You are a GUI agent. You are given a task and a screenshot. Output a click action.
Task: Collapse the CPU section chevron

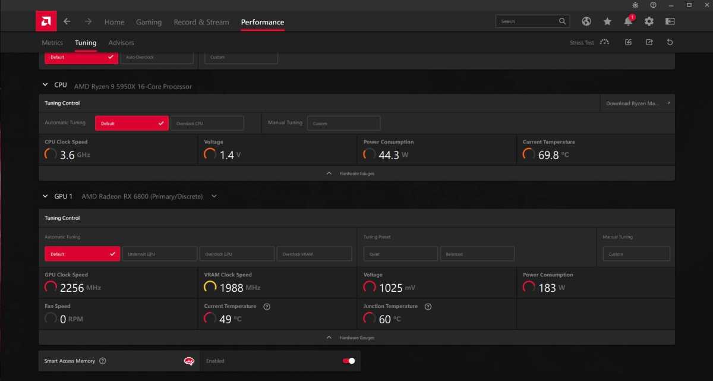point(45,86)
